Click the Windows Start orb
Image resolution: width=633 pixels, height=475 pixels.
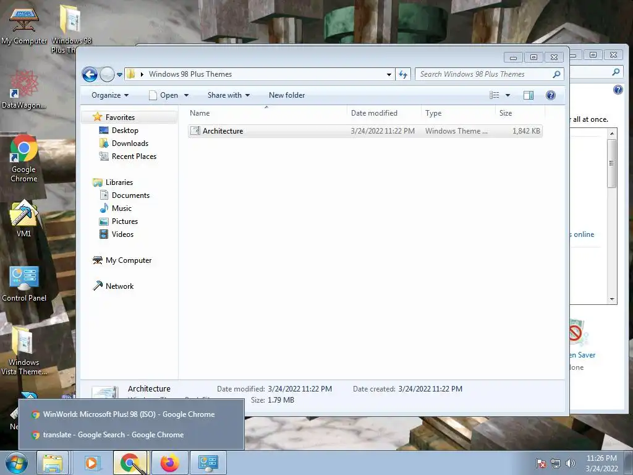tap(17, 463)
